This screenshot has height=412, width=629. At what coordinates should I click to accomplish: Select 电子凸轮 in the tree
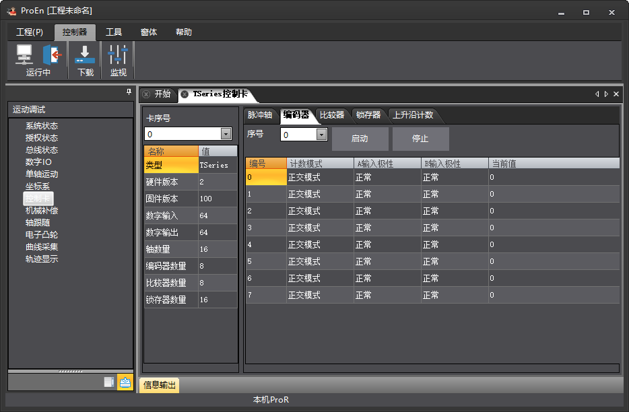click(x=42, y=235)
